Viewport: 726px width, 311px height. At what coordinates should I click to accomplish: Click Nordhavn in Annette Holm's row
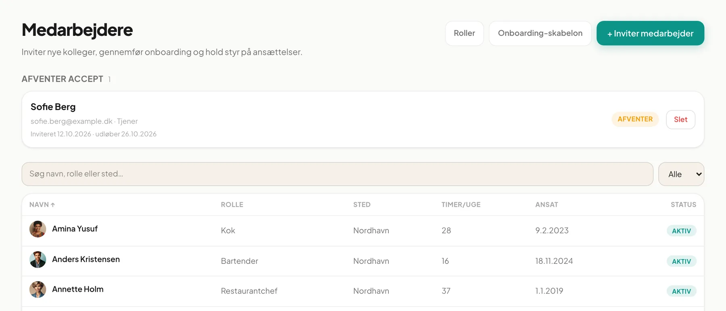pyautogui.click(x=371, y=291)
